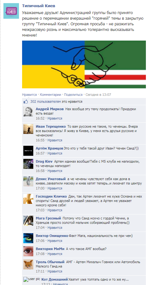Click Мага Грозный's profile avatar

[28, 220]
